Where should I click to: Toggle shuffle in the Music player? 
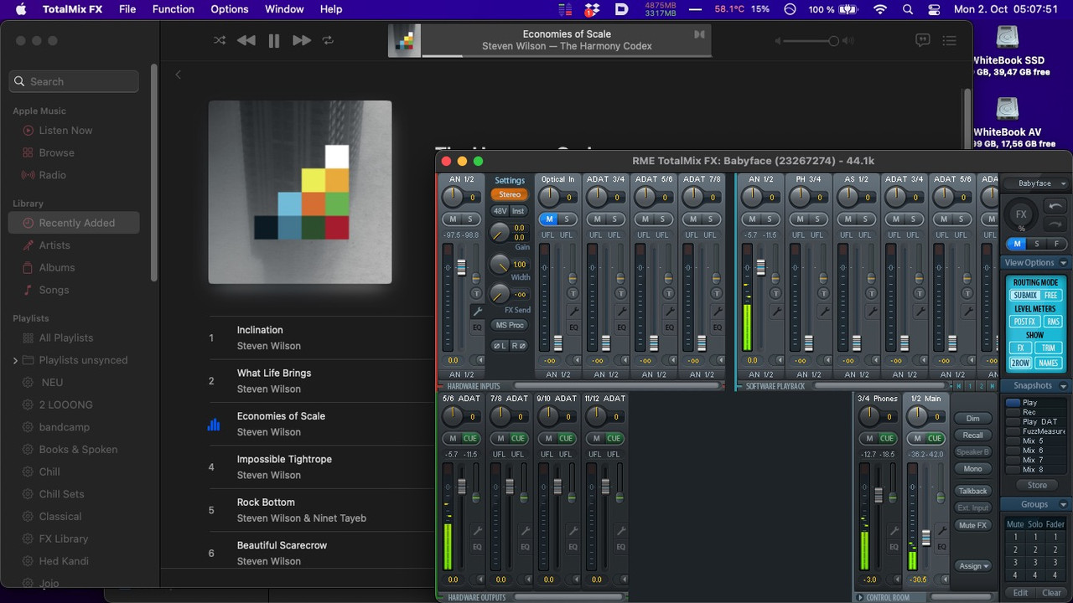coord(220,40)
